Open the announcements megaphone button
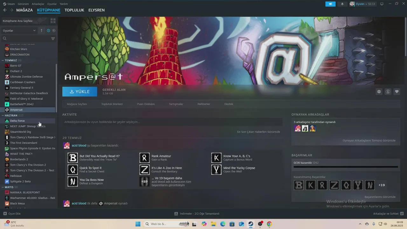Viewport: 407px width, 229px height. (330, 4)
